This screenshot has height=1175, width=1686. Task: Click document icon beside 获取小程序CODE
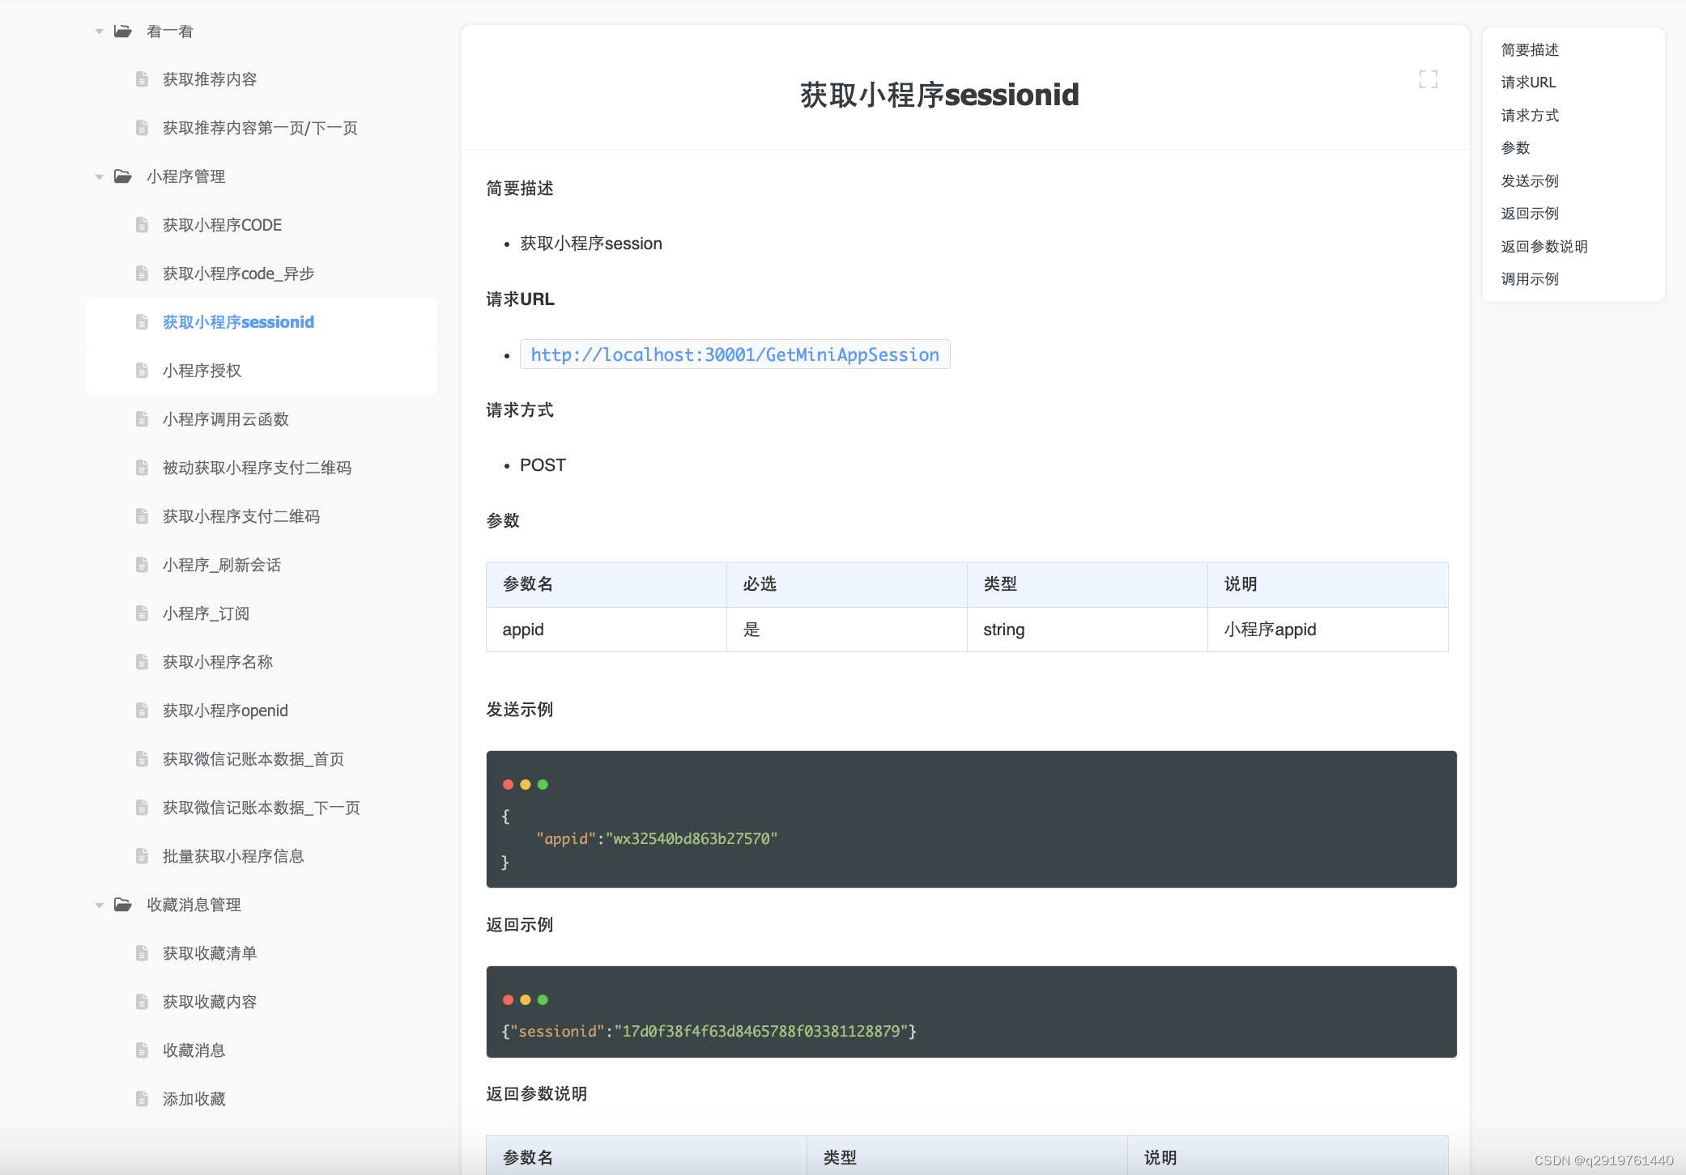142,225
